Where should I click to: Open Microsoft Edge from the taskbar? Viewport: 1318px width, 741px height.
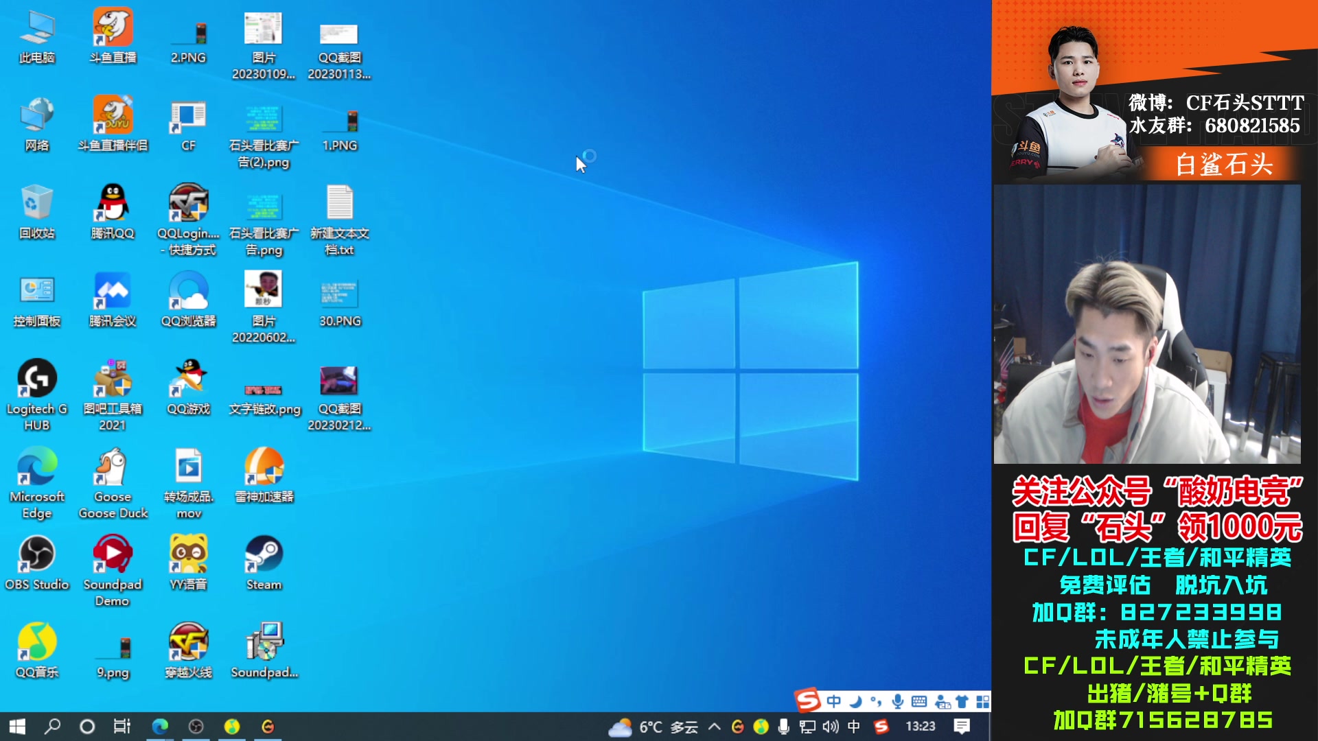pyautogui.click(x=160, y=726)
